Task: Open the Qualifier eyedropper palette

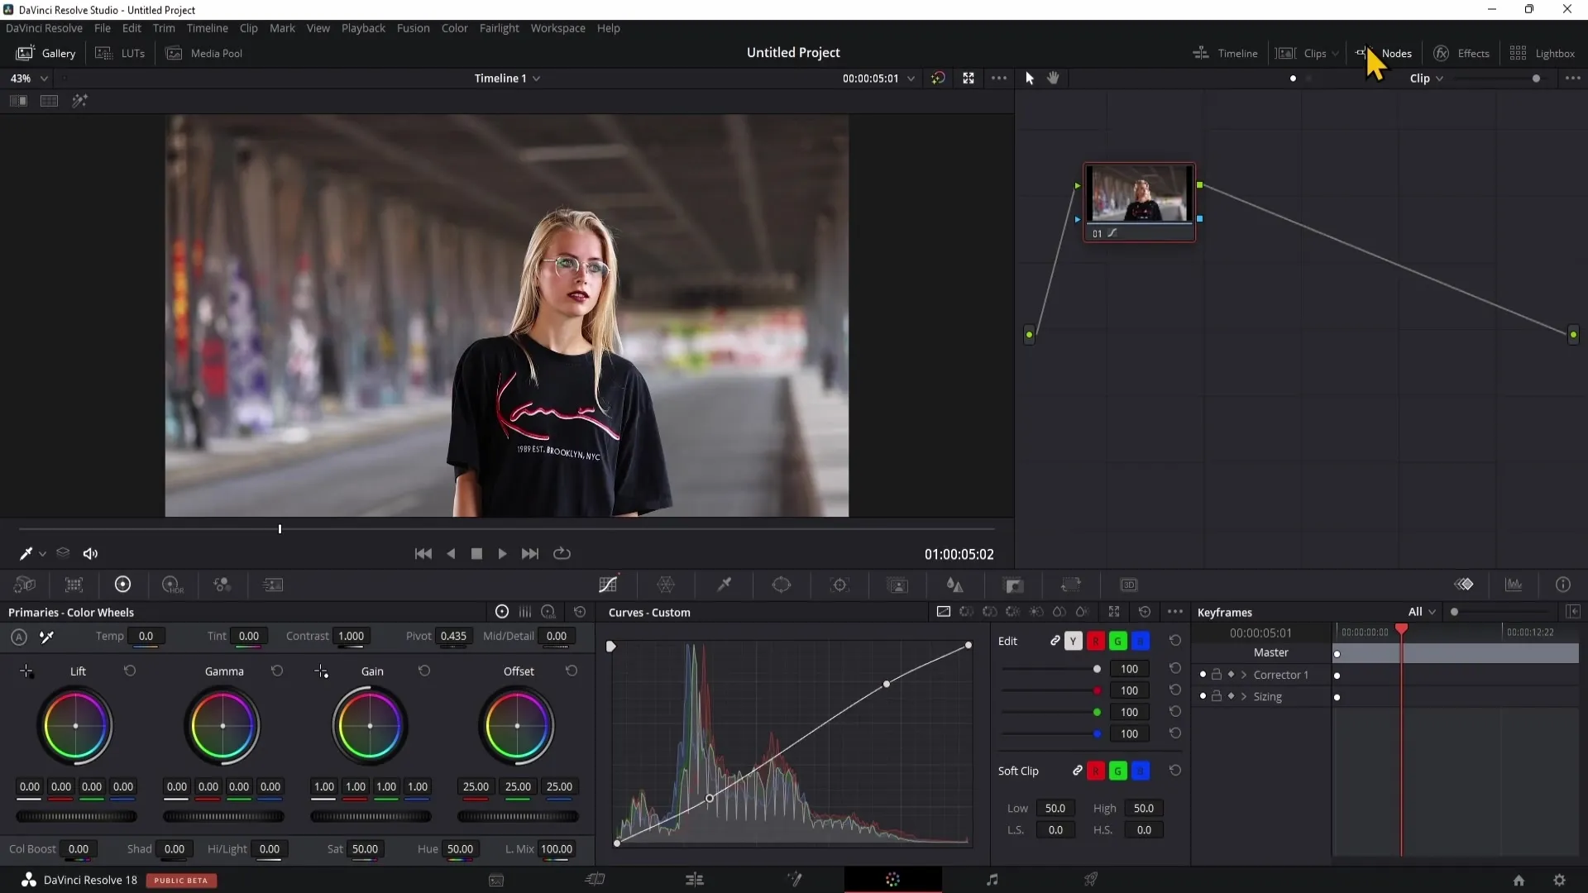Action: coord(724,585)
